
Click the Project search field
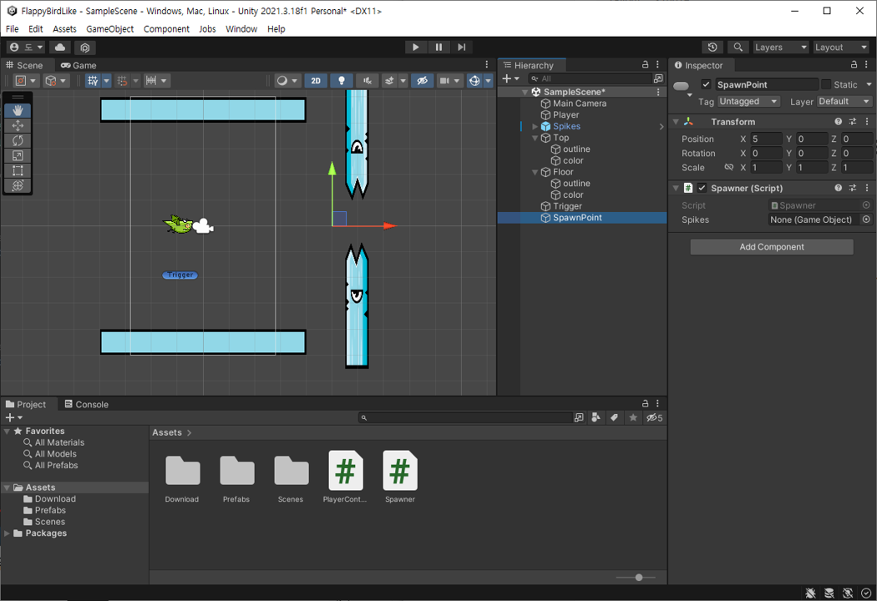[465, 417]
